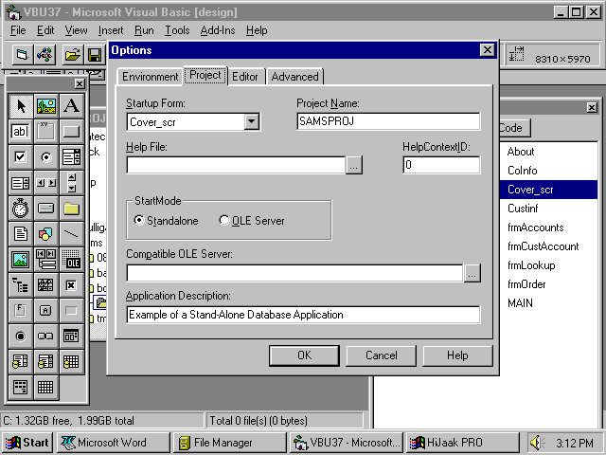Open the Tools menu
Image resolution: width=606 pixels, height=455 pixels.
pos(177,30)
